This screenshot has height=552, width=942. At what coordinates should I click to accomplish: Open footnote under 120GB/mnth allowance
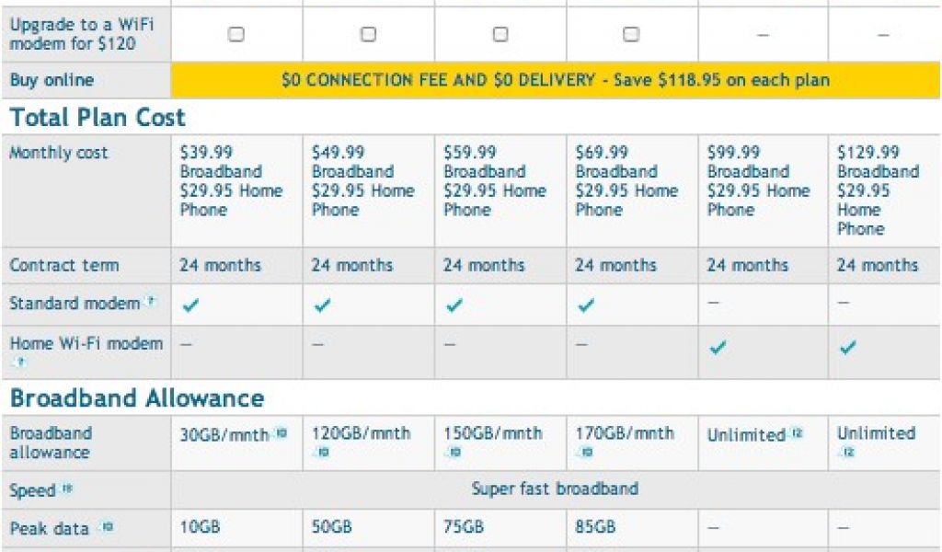(x=323, y=452)
